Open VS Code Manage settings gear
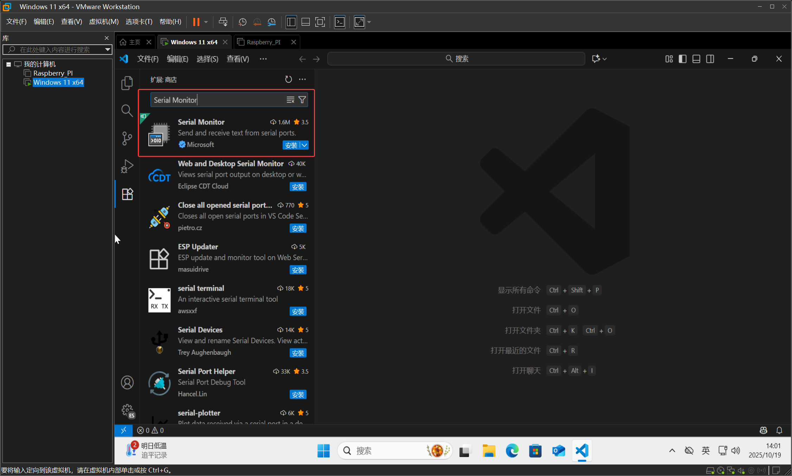 coord(127,411)
